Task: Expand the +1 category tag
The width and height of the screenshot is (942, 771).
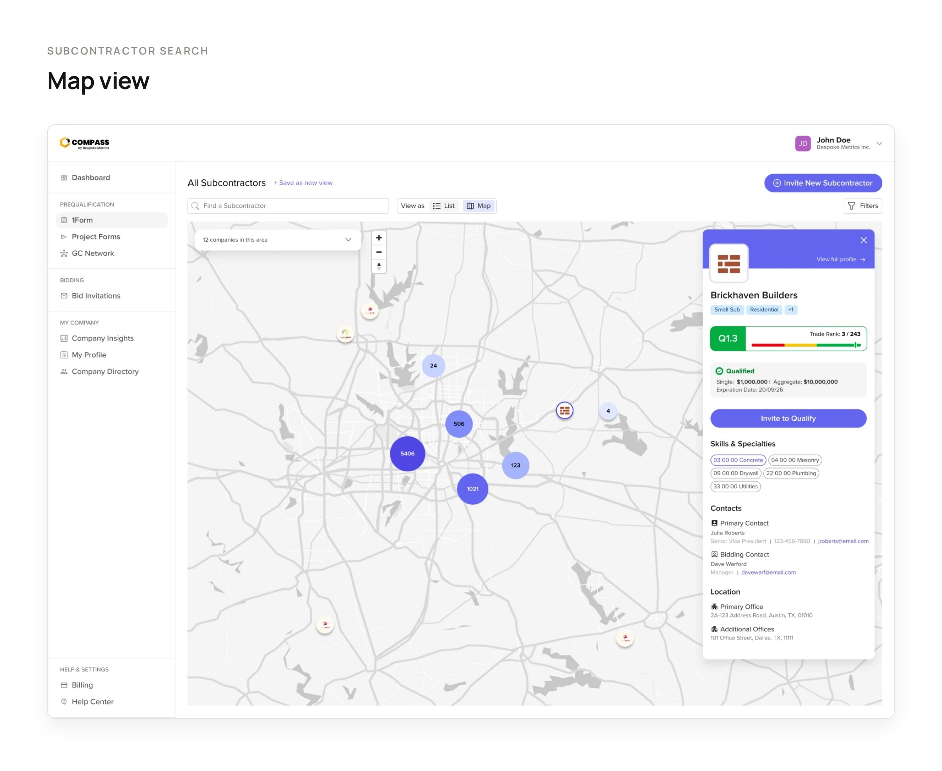Action: pos(790,309)
